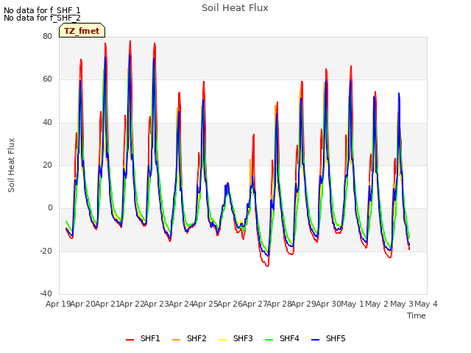Click the SHF1 legend label
The width and height of the screenshot is (471, 353).
click(x=150, y=338)
